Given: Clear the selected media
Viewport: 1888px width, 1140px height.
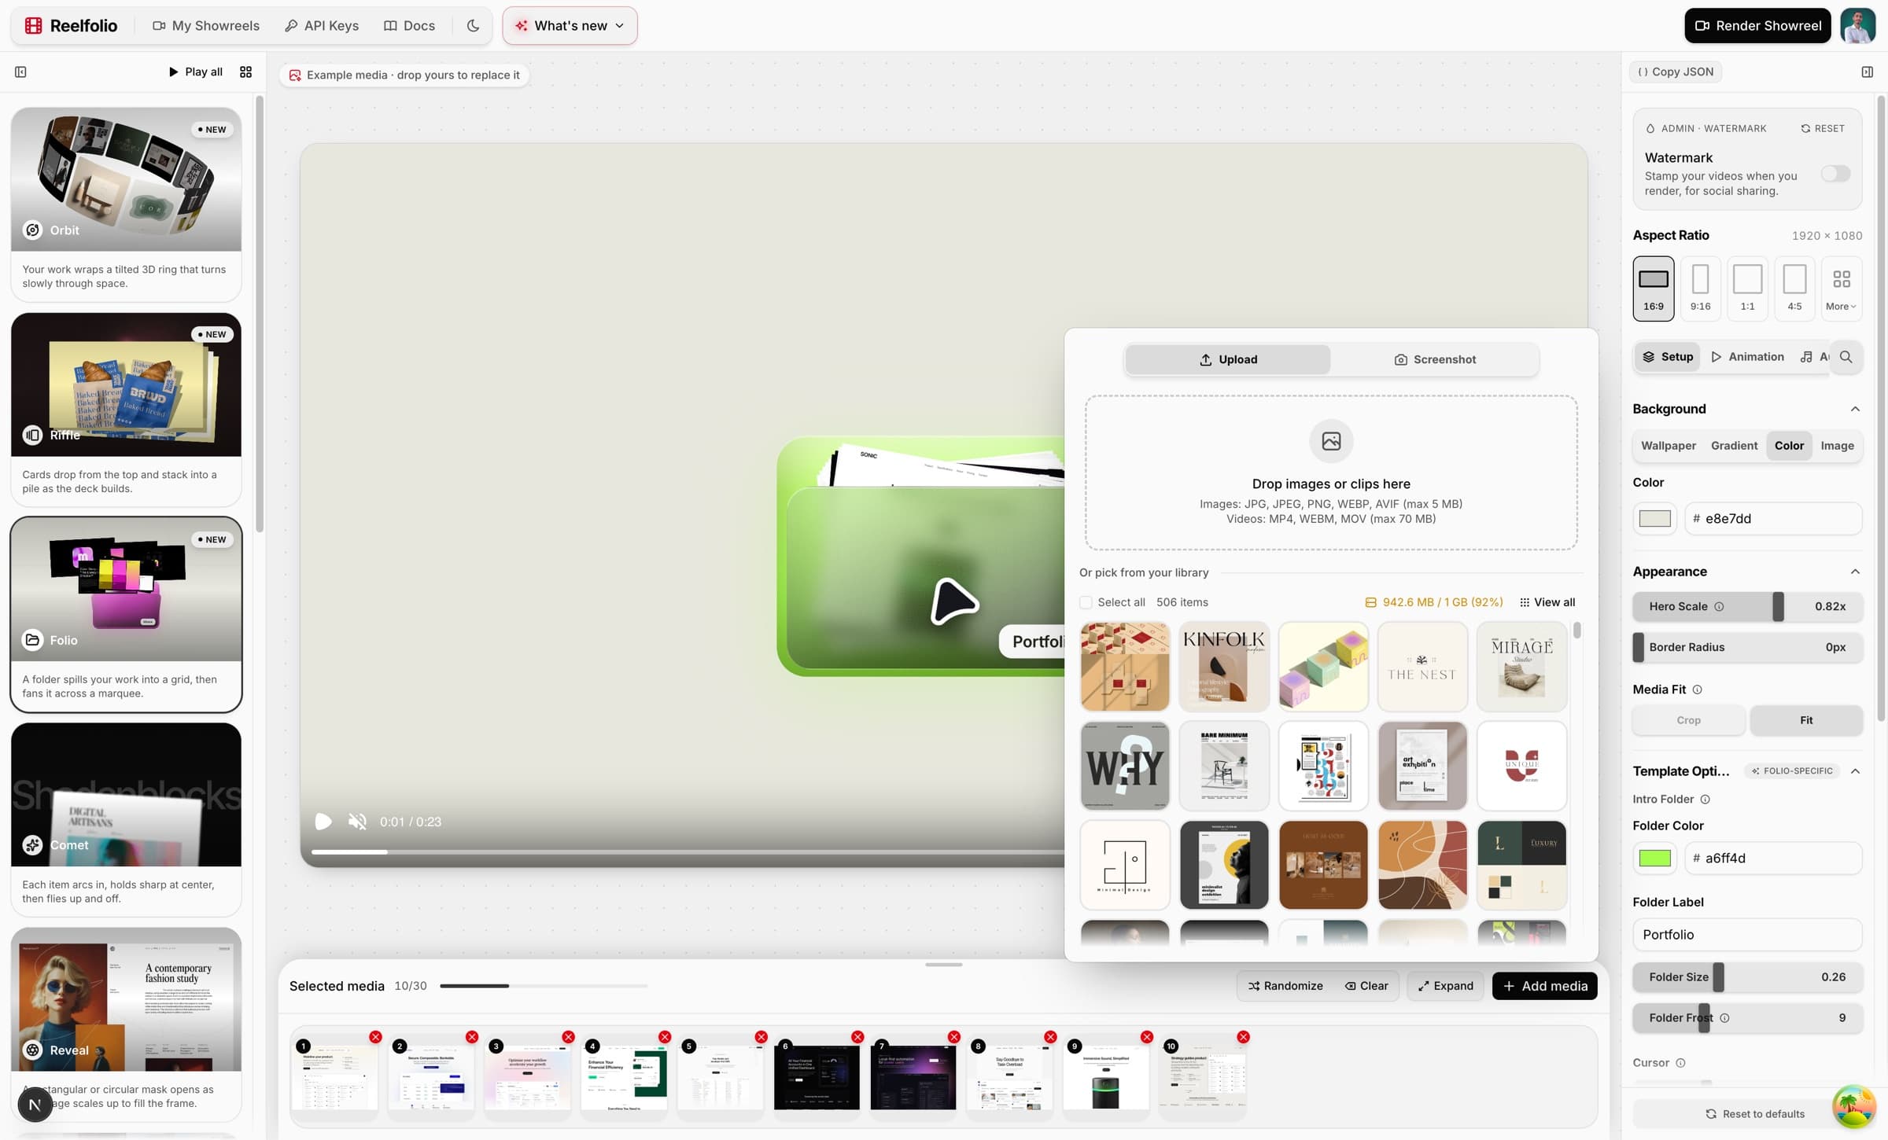Looking at the screenshot, I should pos(1366,986).
